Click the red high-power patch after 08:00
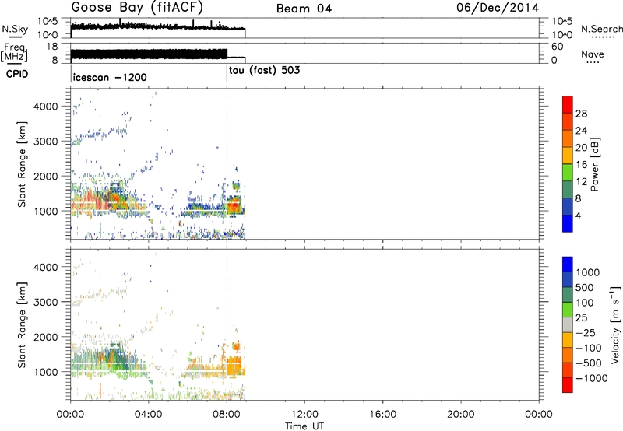This screenshot has width=623, height=431. coord(234,205)
